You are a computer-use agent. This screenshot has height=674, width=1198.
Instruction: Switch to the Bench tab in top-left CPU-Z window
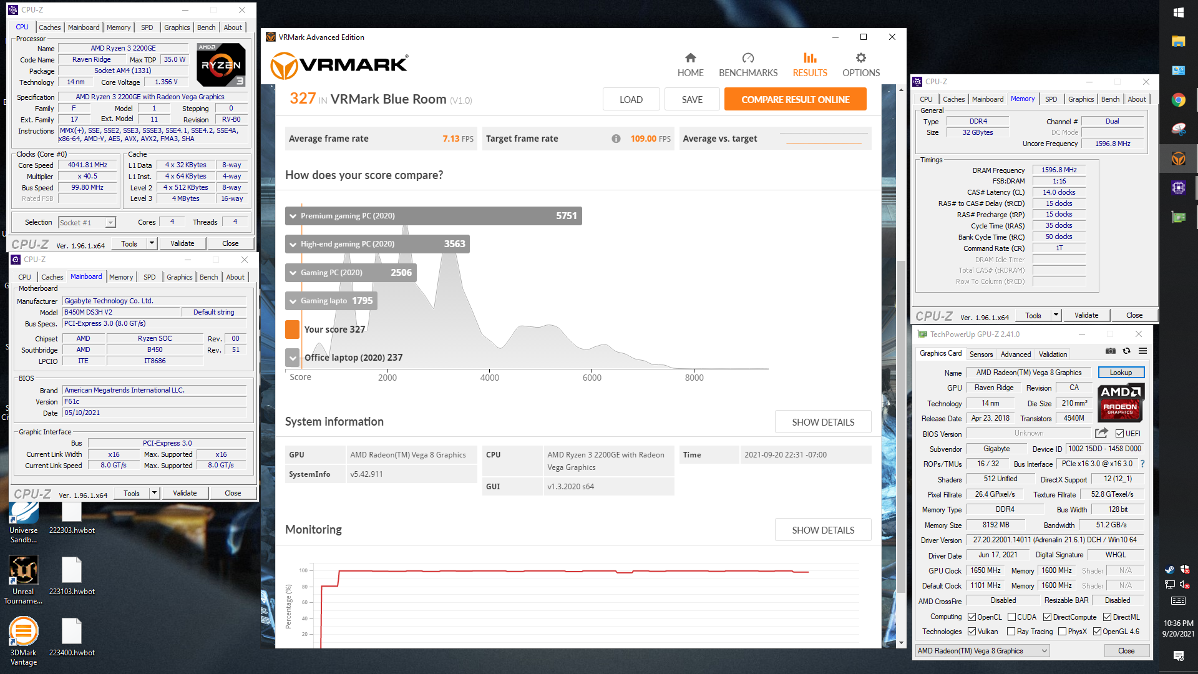[206, 27]
